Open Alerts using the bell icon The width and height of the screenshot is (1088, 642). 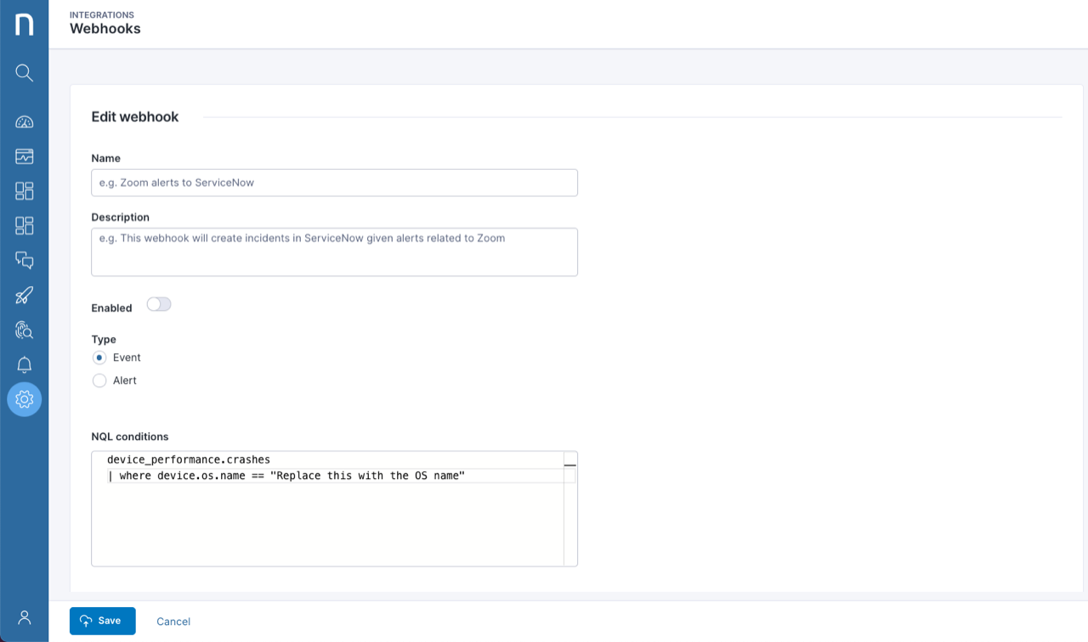24,363
